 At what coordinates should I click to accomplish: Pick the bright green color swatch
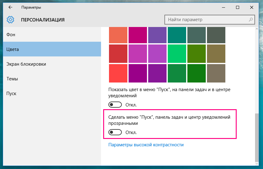[x=177, y=54]
